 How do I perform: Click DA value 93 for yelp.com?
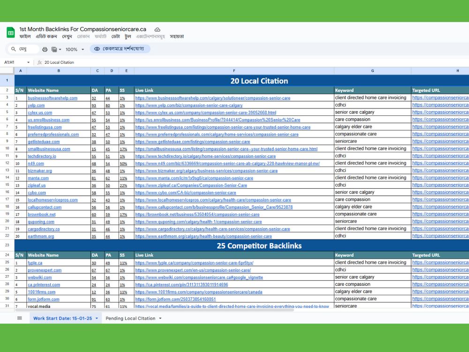[x=94, y=106]
